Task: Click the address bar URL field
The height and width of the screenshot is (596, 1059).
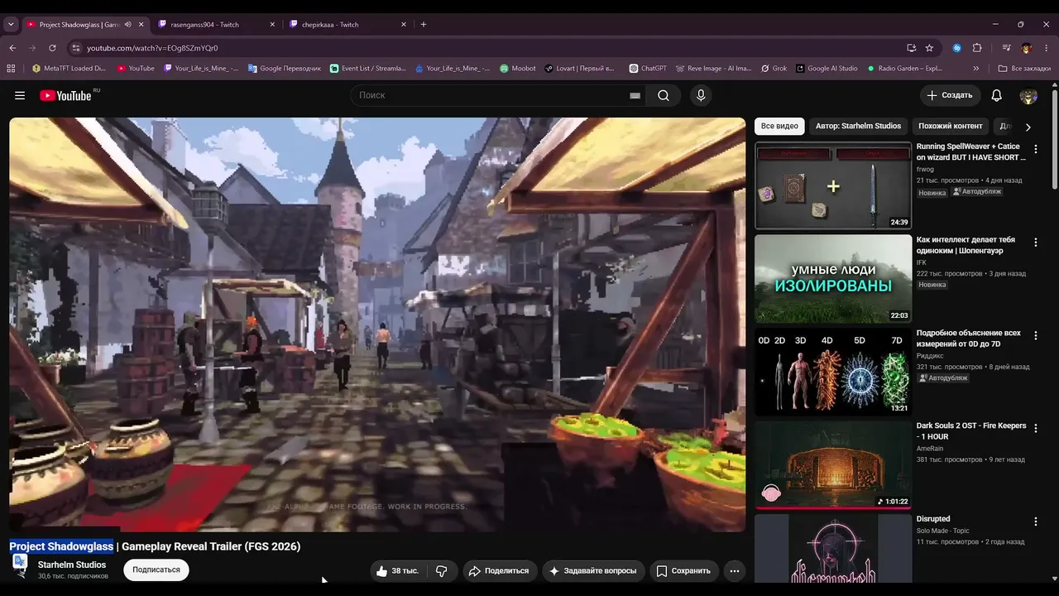Action: click(x=488, y=48)
